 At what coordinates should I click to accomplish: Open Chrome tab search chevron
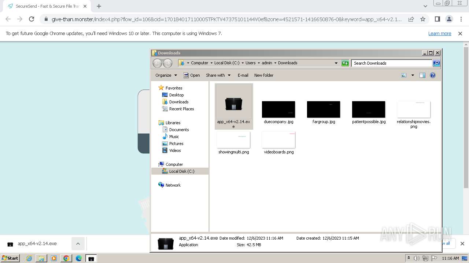[425, 6]
